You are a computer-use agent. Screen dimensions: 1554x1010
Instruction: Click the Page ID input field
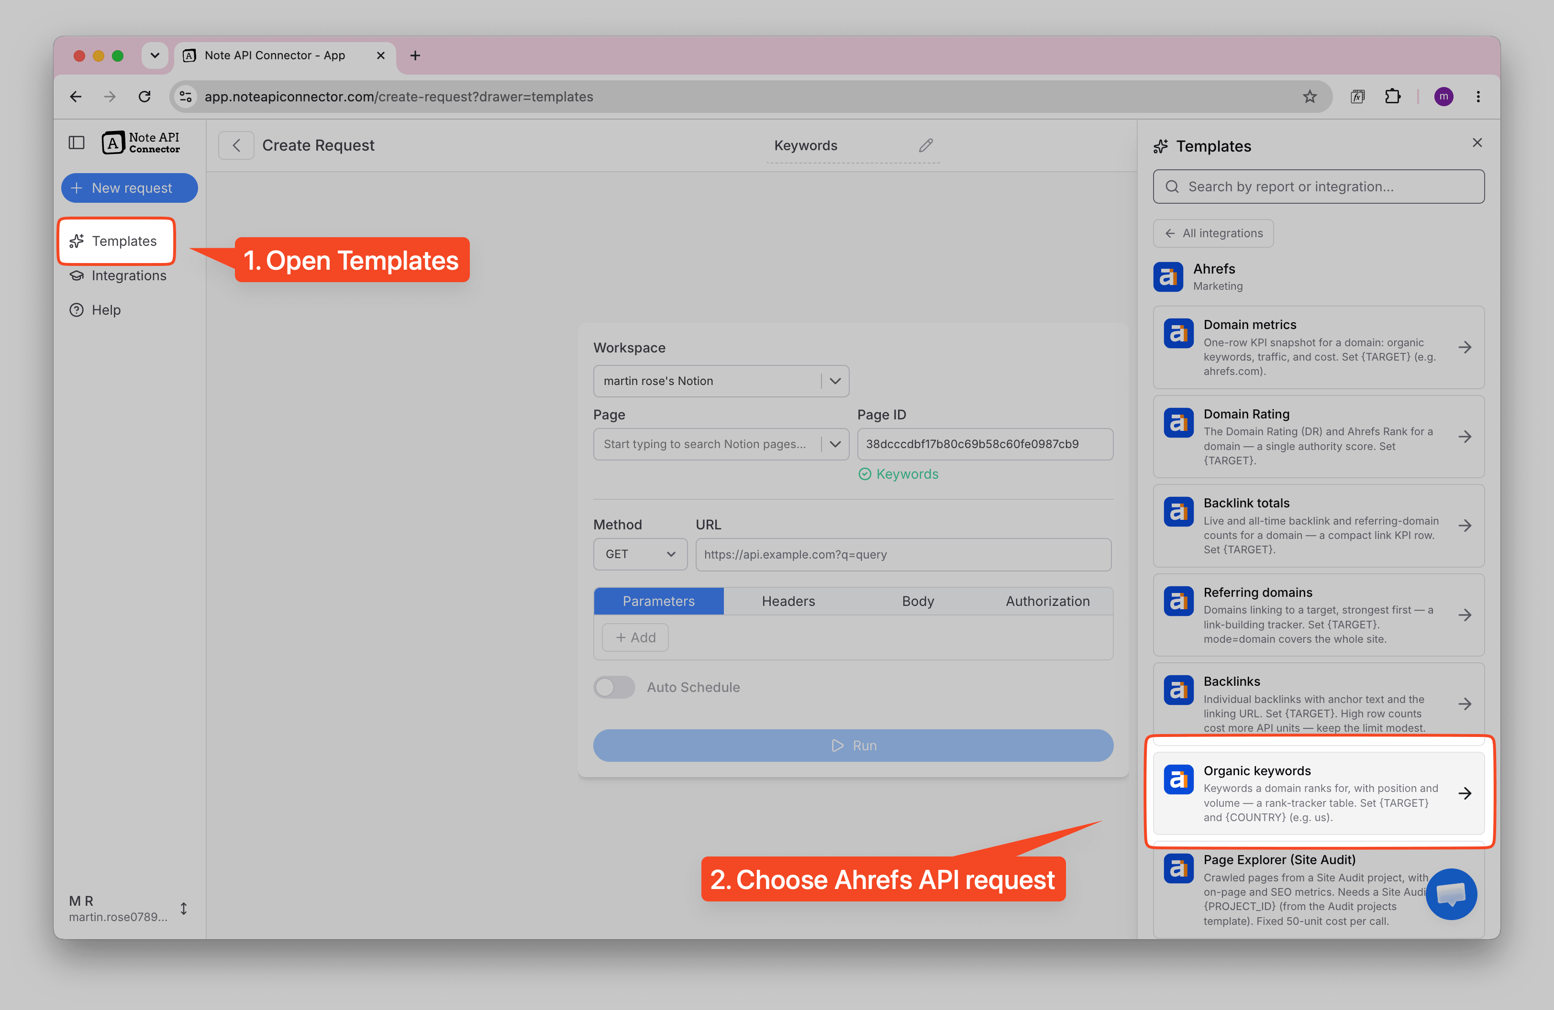click(x=985, y=444)
